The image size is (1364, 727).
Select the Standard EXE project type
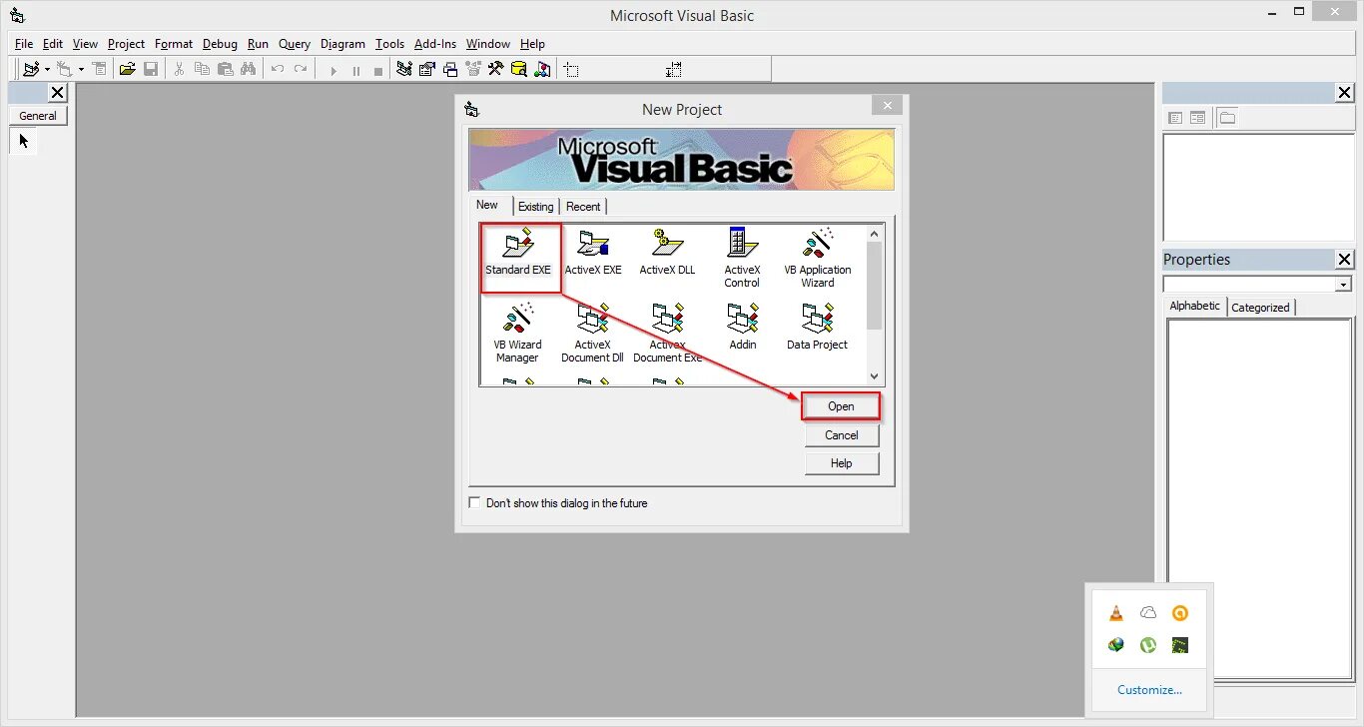(x=518, y=253)
